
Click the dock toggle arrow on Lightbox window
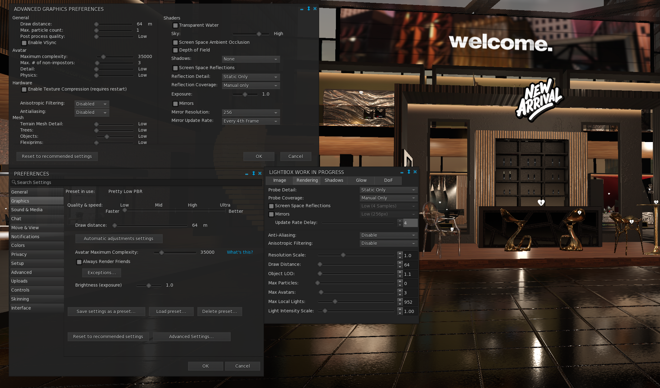409,172
